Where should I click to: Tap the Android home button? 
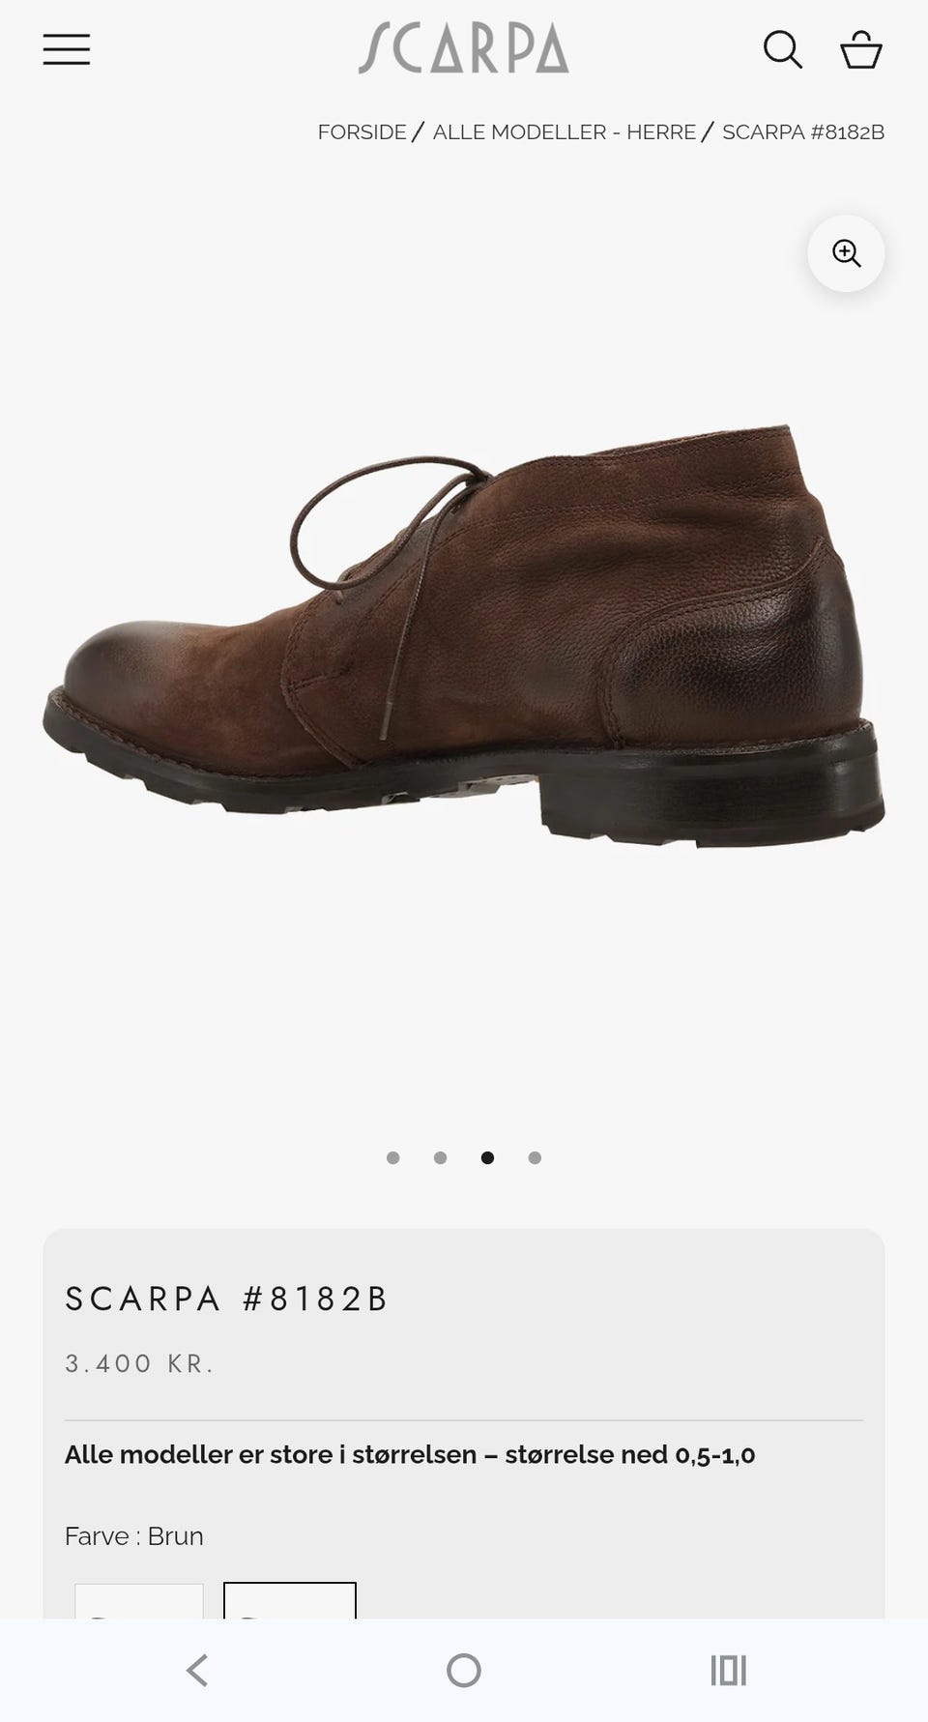[464, 1671]
